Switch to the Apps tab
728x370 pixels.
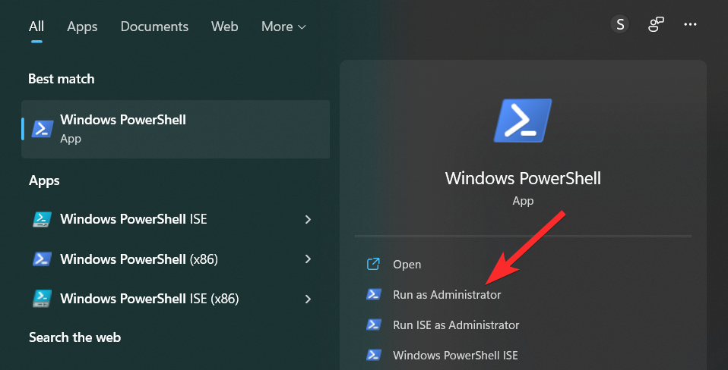82,27
